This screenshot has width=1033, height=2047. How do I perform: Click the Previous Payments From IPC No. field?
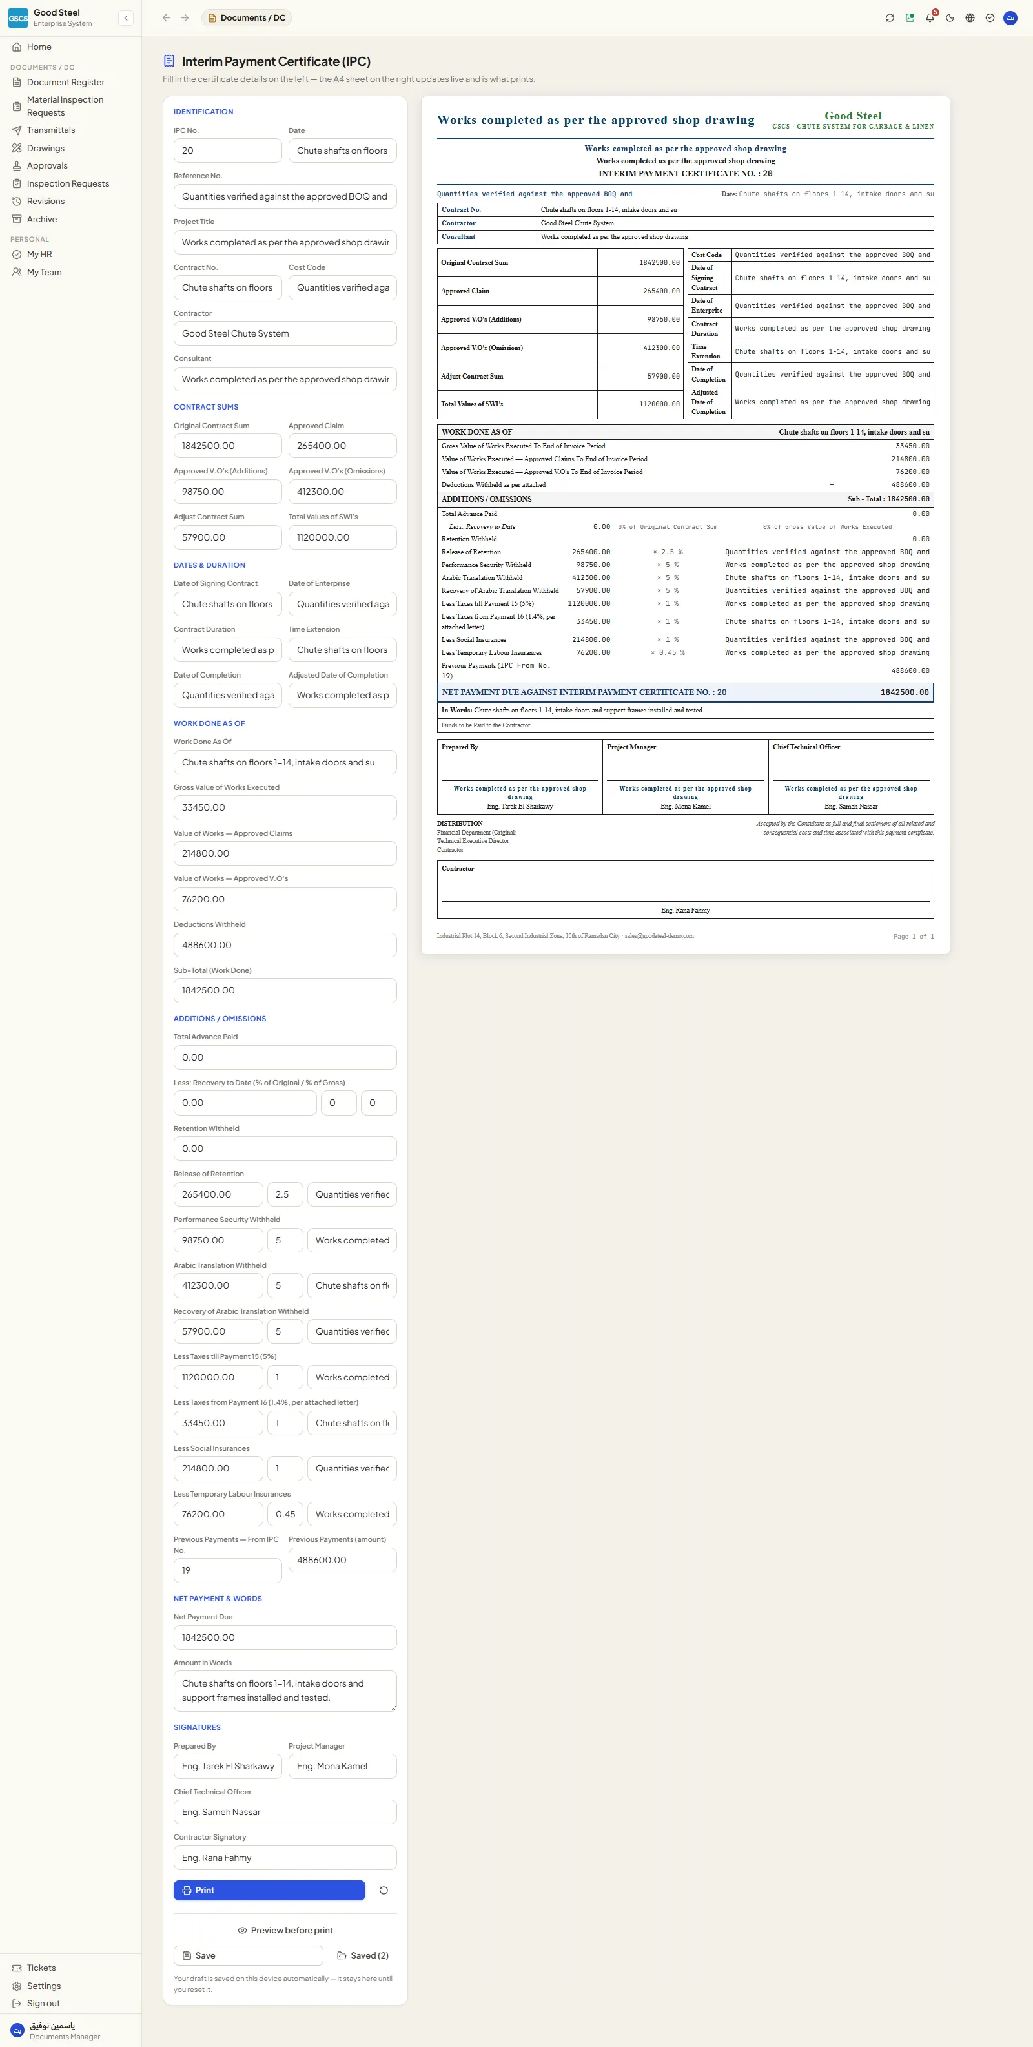point(228,1570)
